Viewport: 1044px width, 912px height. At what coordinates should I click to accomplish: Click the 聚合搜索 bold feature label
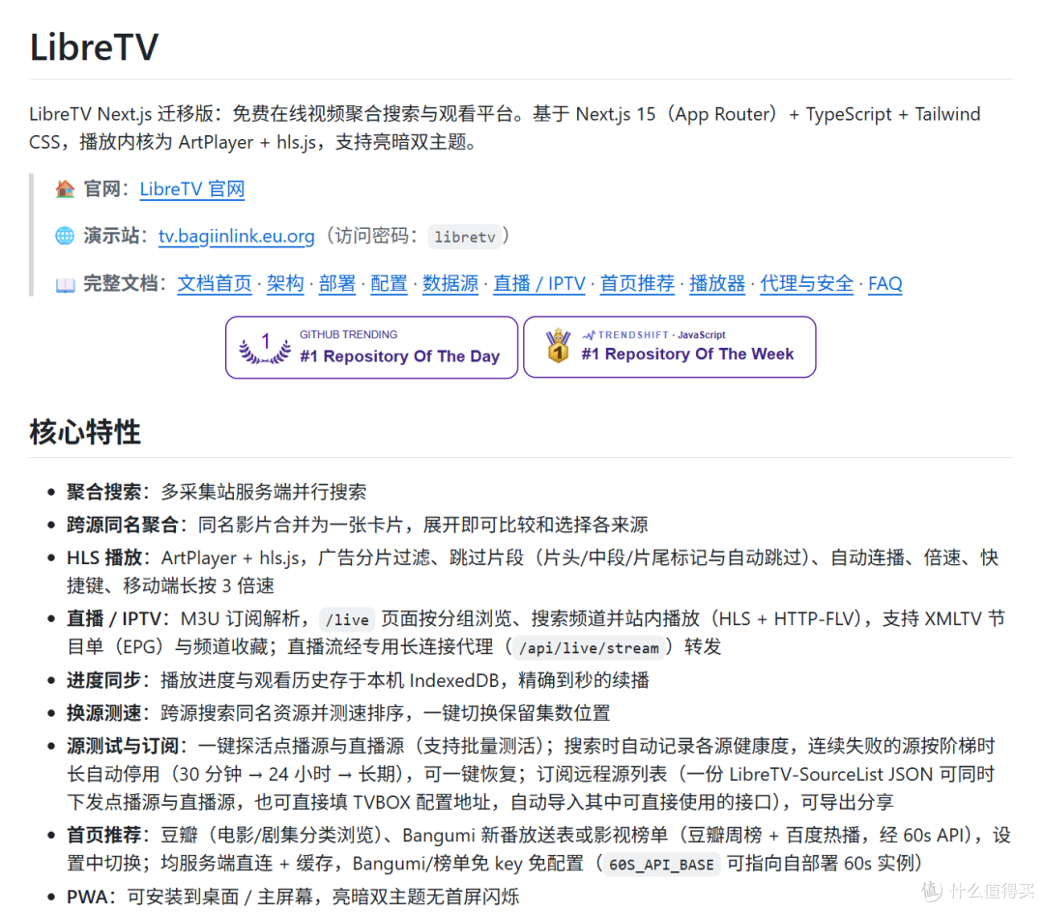tap(103, 492)
